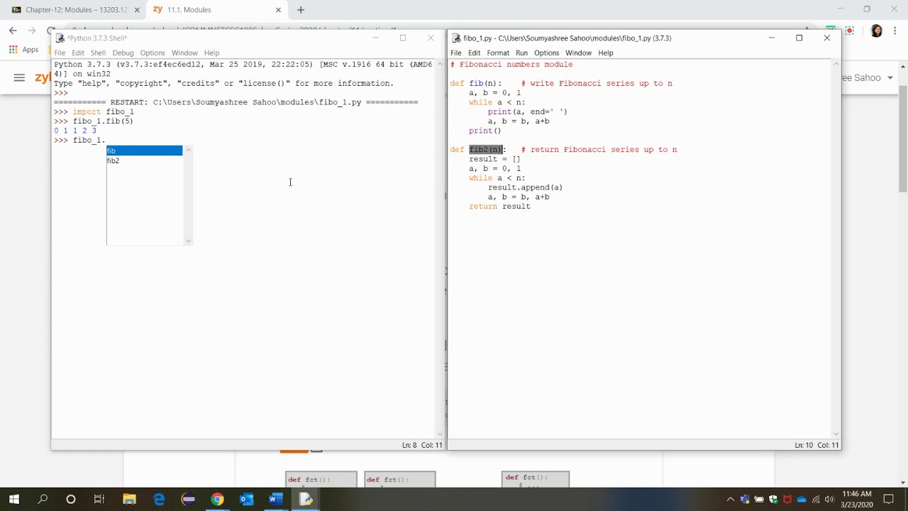Screen dimensions: 908x511
Task: Switch to Google Chrome in the taskbar
Action: pyautogui.click(x=217, y=500)
